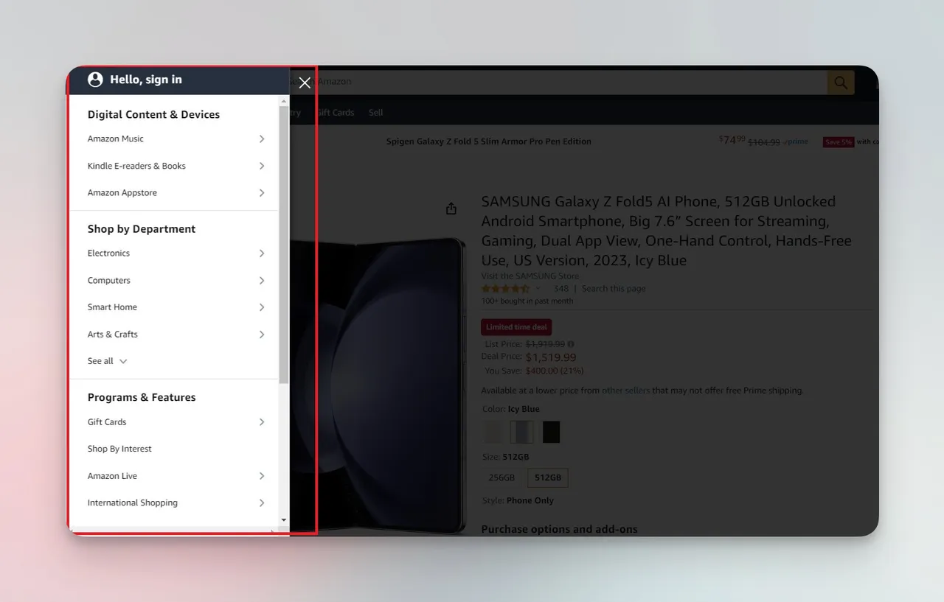
Task: Click the orange search magnifier button
Action: (841, 83)
